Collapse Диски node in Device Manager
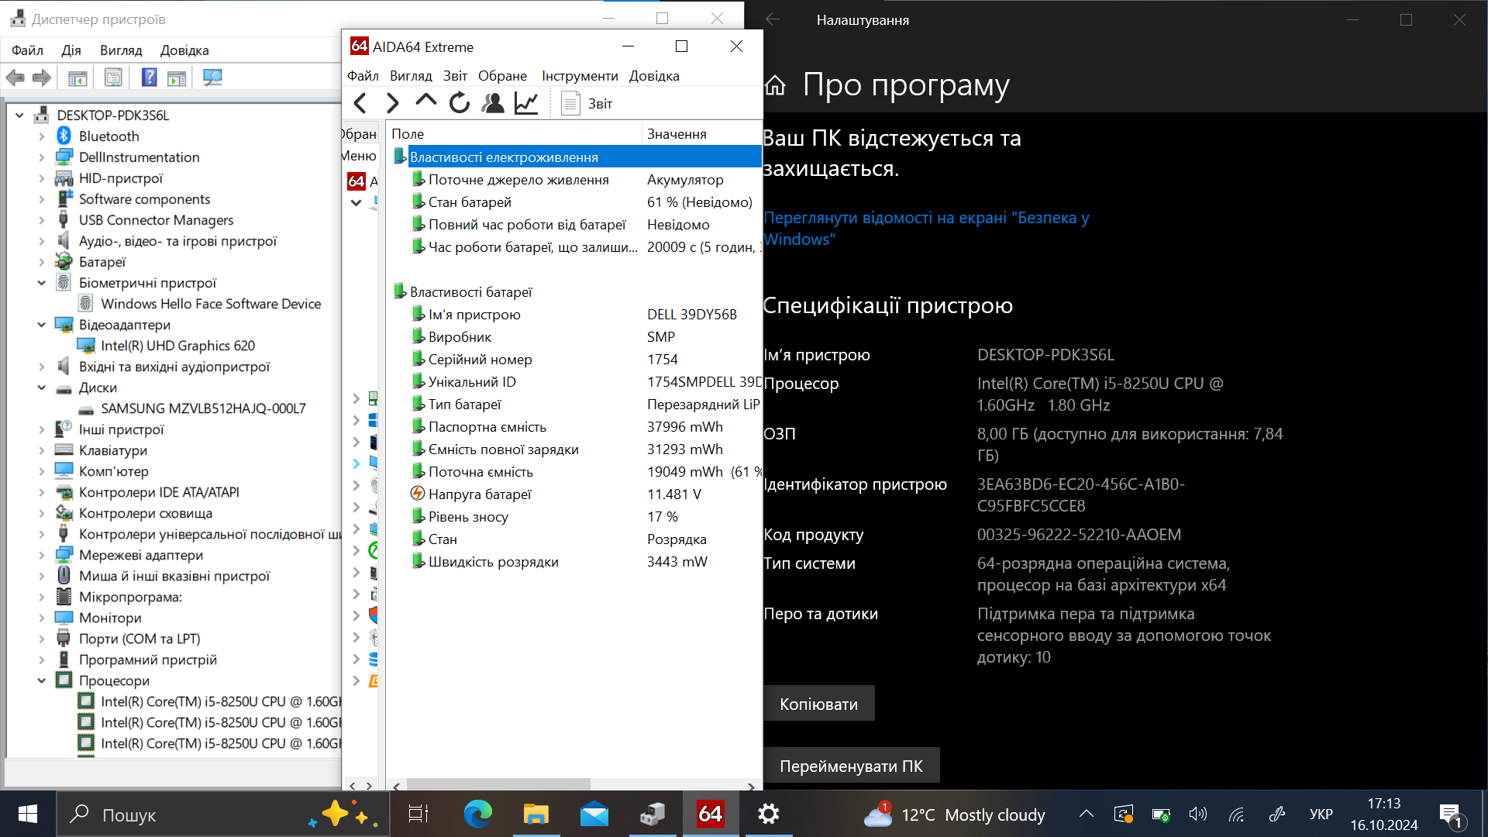1488x837 pixels. (42, 387)
